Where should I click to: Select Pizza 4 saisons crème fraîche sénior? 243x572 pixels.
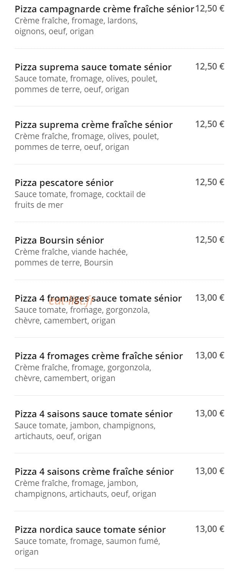pos(94,472)
